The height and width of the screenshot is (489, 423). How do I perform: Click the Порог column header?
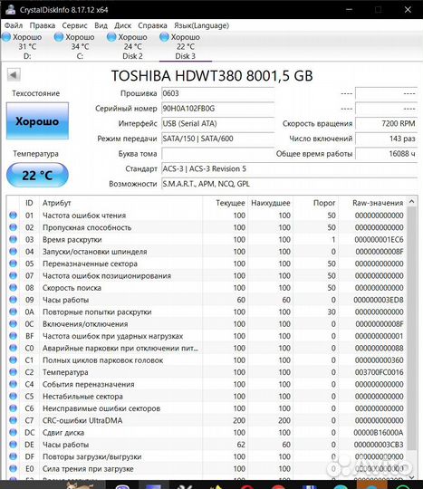pos(316,203)
